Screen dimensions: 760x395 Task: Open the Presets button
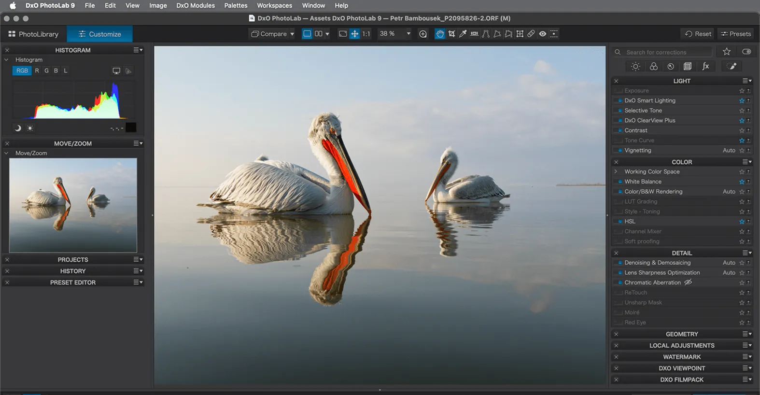(x=736, y=34)
